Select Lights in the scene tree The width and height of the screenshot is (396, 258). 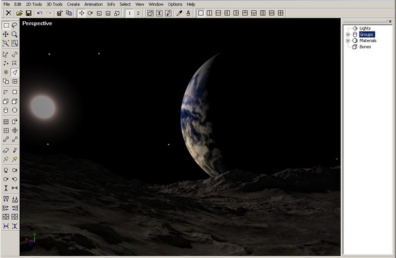[365, 28]
